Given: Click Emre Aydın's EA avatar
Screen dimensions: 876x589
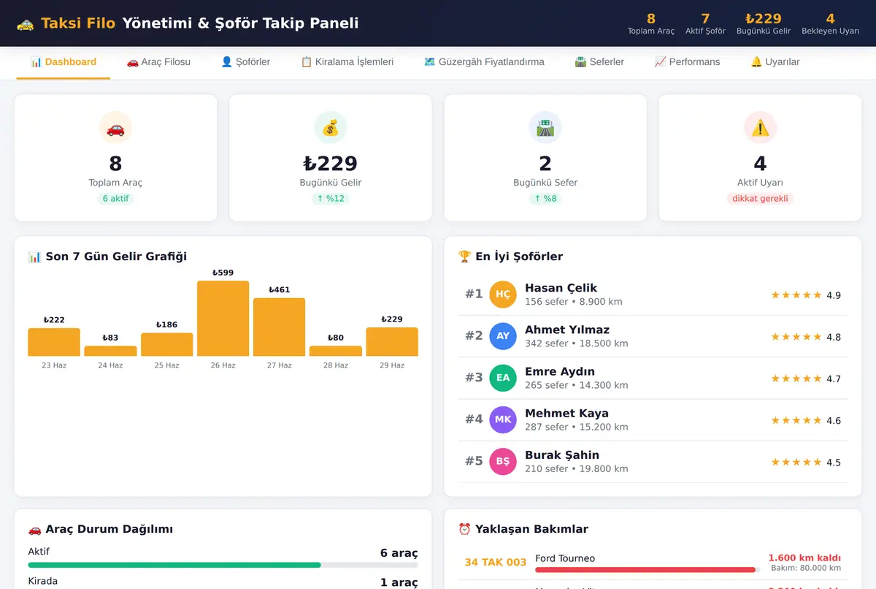Looking at the screenshot, I should 503,378.
